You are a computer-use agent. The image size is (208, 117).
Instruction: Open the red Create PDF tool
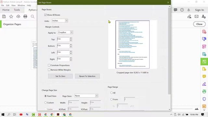pyautogui.click(x=204, y=32)
